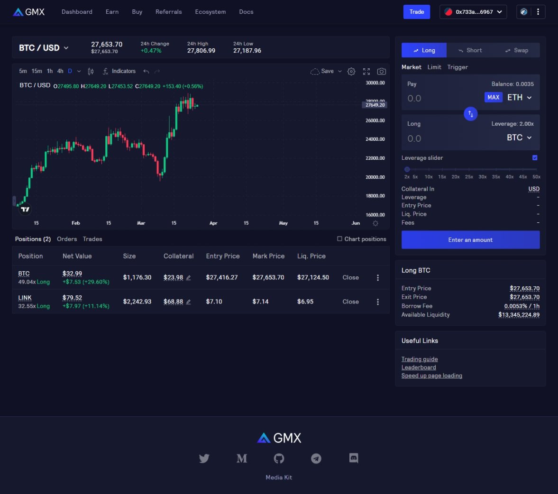
Task: Take a chart snapshot with the camera icon
Action: 382,71
